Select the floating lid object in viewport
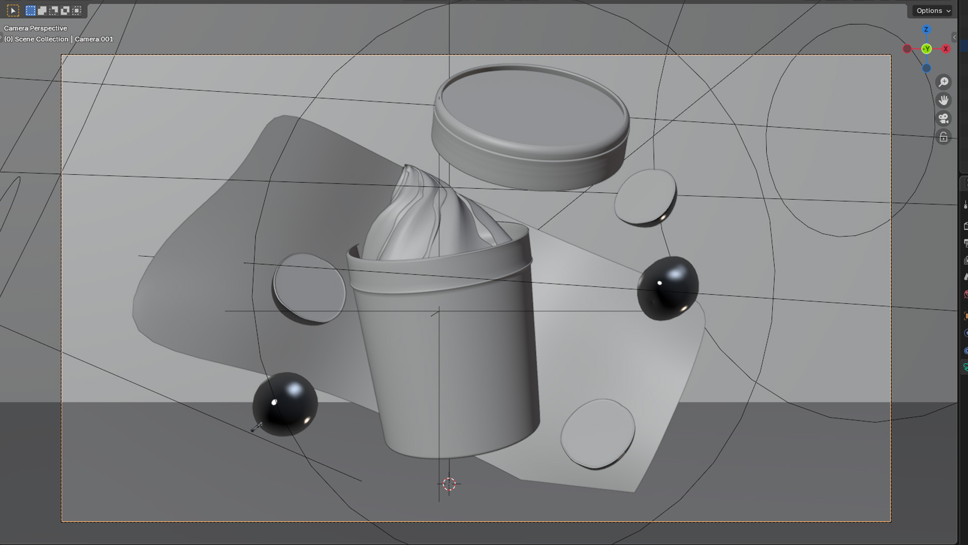This screenshot has width=968, height=545. click(x=530, y=126)
